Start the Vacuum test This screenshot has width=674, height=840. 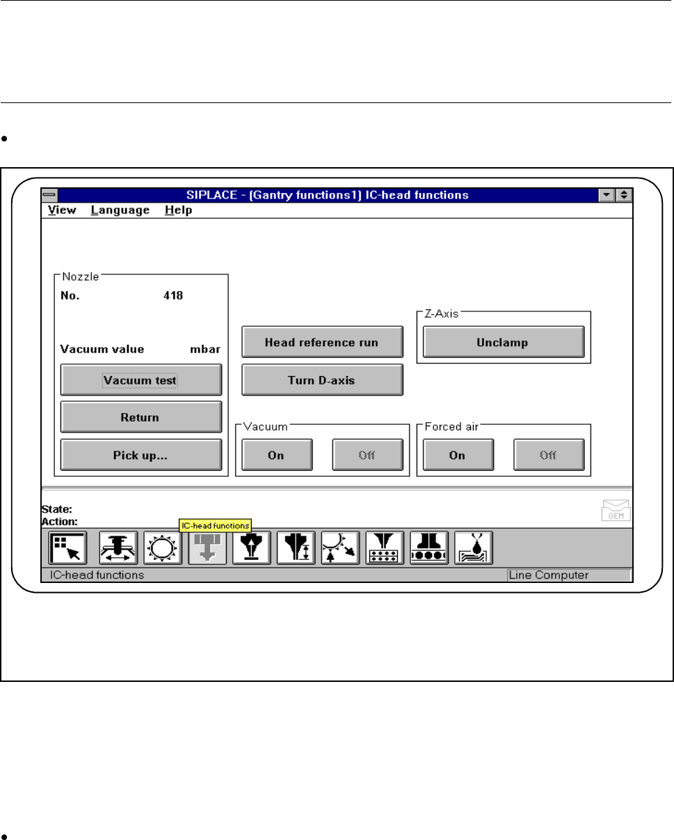click(x=141, y=380)
